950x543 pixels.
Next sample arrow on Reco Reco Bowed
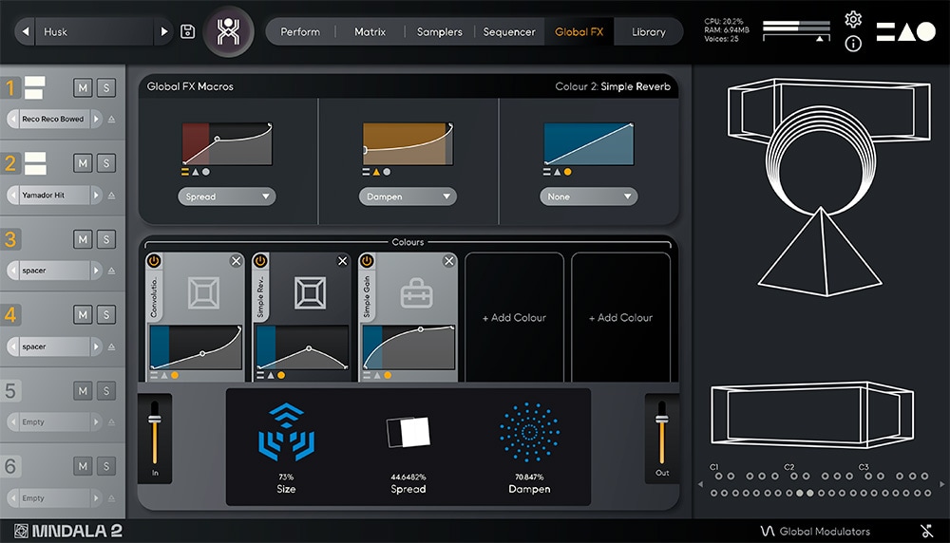tap(96, 120)
